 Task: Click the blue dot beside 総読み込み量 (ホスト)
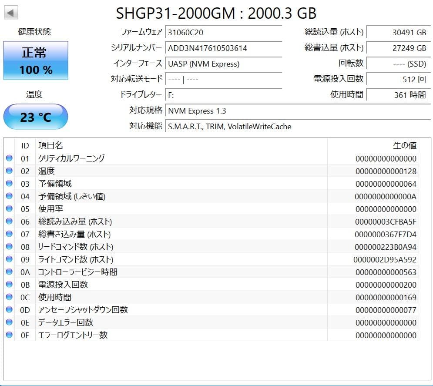pyautogui.click(x=10, y=222)
